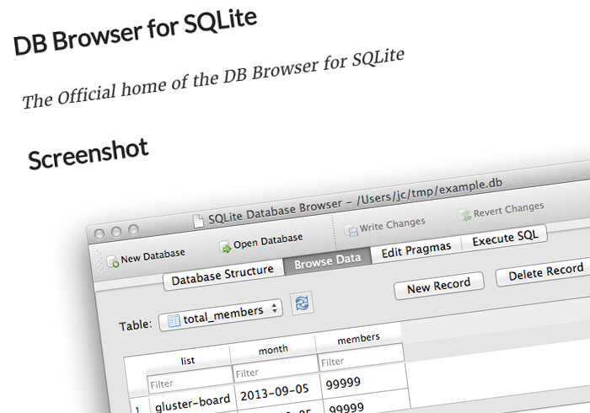Close the SQLite Database Browser window

99,234
